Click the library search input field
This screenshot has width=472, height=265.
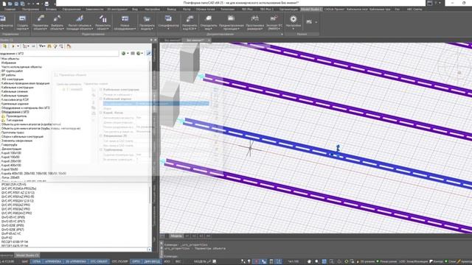tap(60, 54)
